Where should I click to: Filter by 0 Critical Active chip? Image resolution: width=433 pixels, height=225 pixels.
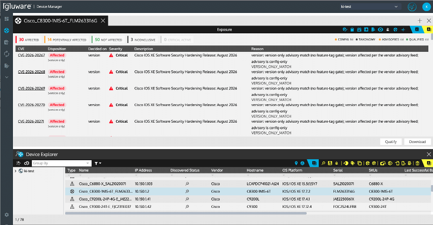click(177, 40)
